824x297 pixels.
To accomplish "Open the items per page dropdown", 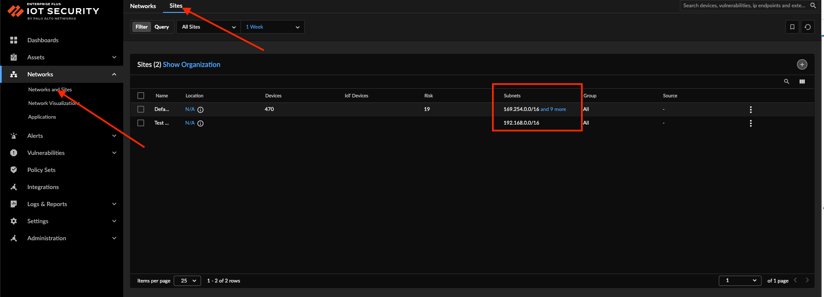I will (188, 280).
